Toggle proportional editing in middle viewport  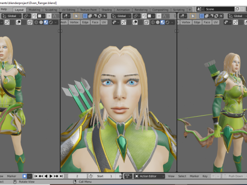[x=159, y=16]
